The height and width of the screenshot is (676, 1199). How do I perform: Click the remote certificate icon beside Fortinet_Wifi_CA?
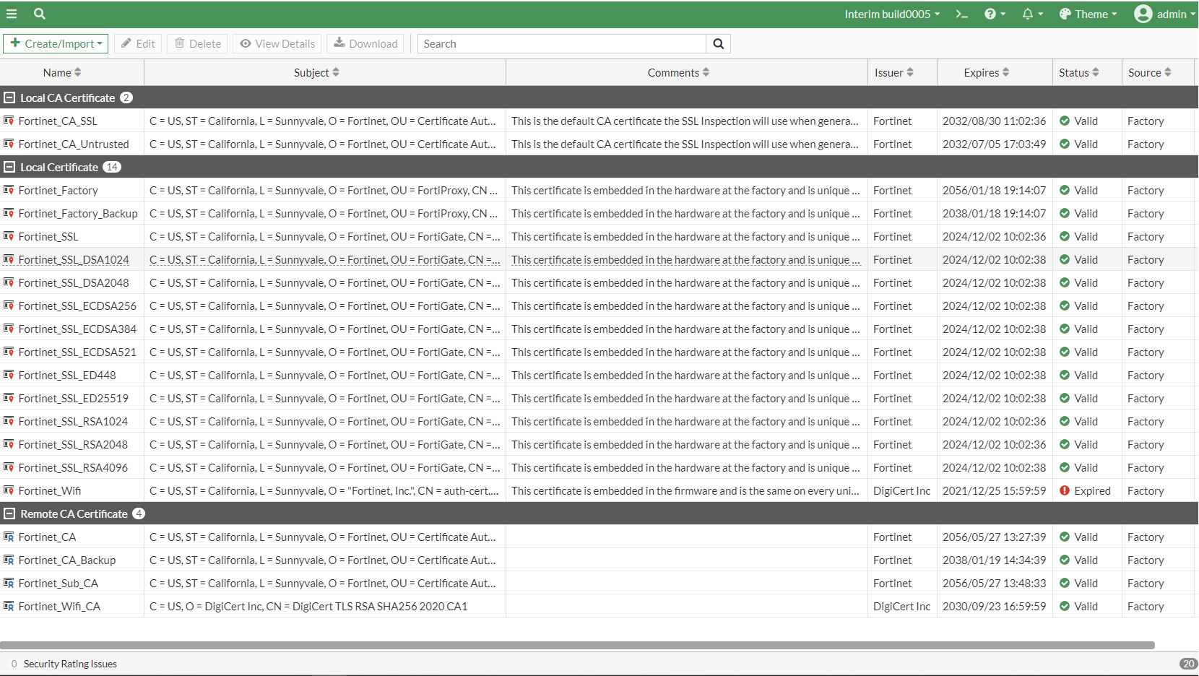pos(8,606)
